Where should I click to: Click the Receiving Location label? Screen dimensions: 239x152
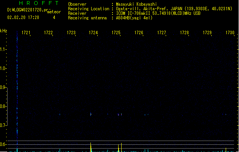pos(89,9)
